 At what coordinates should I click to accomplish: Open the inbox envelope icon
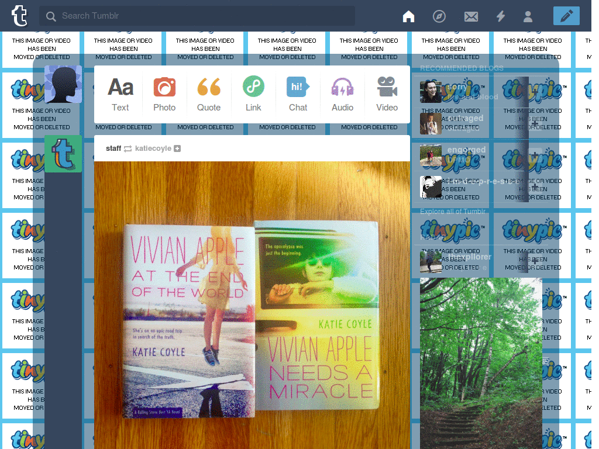click(471, 16)
